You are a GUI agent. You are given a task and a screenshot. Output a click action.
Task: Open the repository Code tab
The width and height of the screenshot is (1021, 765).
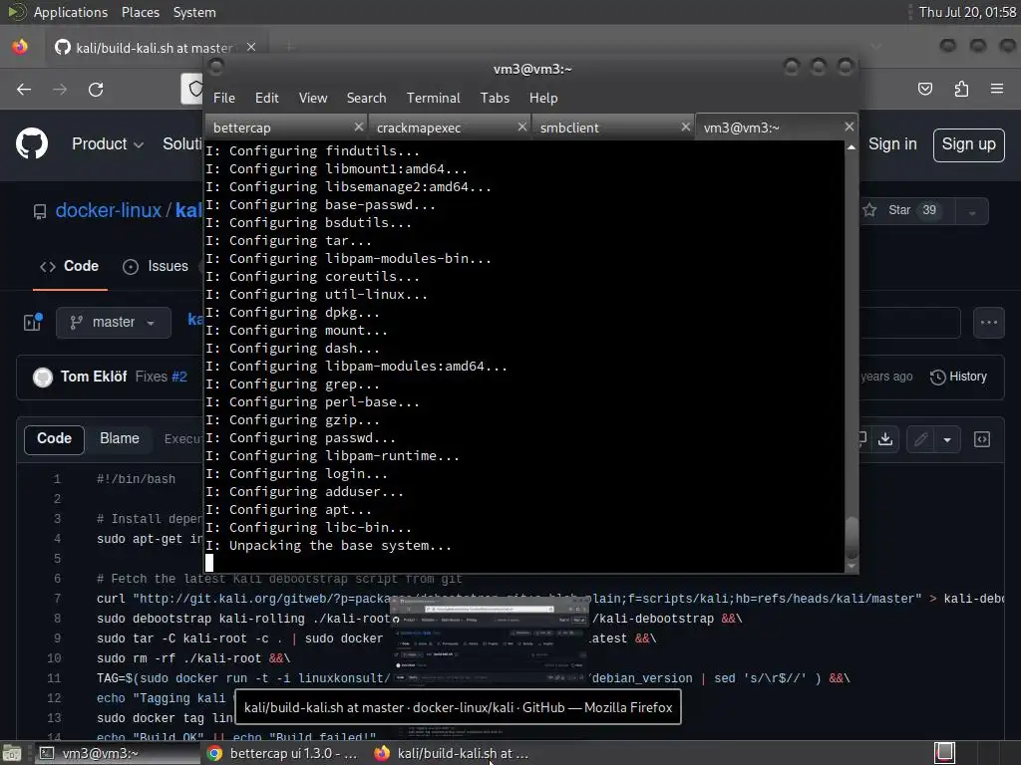(x=70, y=266)
